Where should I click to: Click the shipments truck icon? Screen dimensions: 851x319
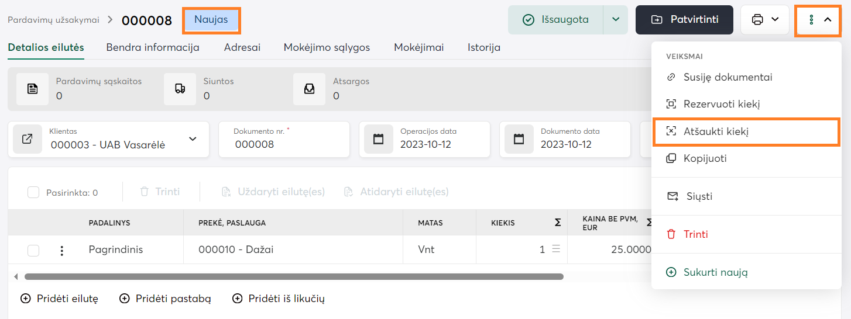click(180, 89)
